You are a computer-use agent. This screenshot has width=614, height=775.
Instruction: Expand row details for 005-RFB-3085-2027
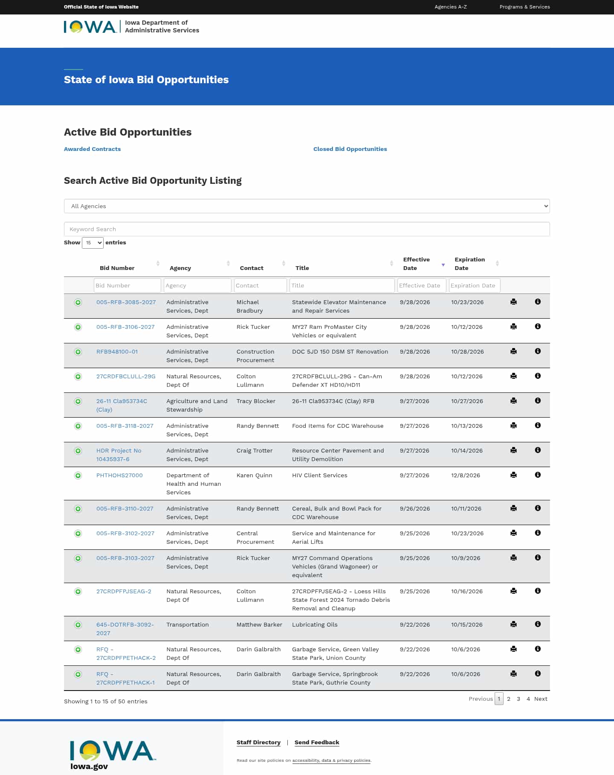pyautogui.click(x=78, y=302)
